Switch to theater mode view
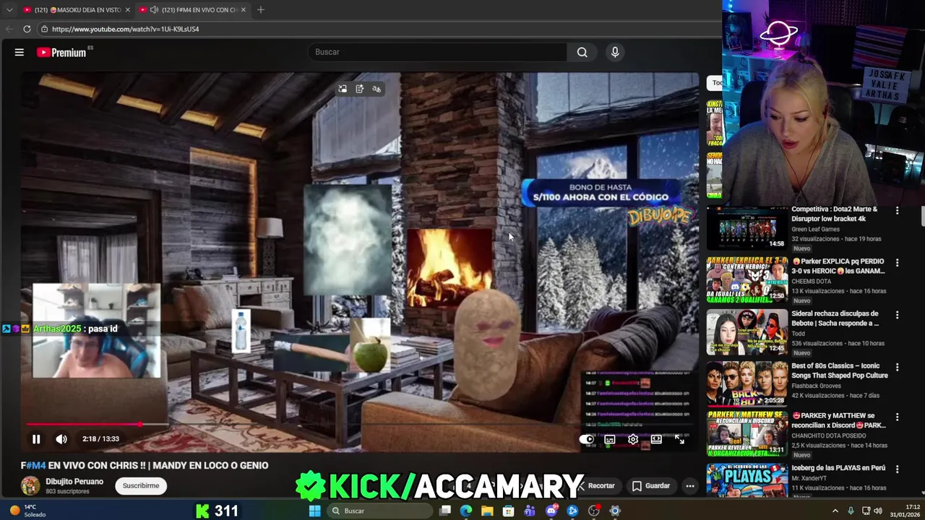This screenshot has height=520, width=925. (656, 439)
